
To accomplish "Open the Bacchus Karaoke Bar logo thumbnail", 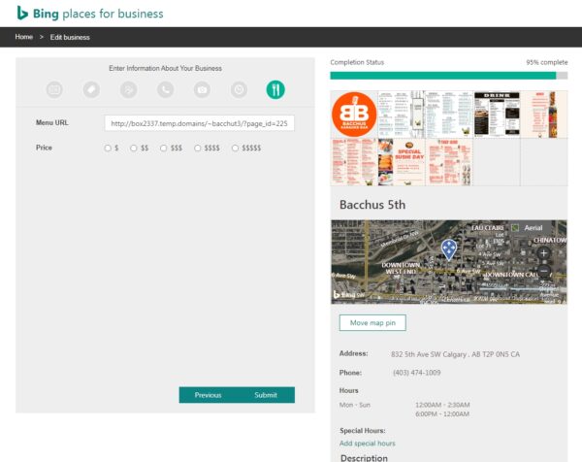I will pyautogui.click(x=354, y=115).
